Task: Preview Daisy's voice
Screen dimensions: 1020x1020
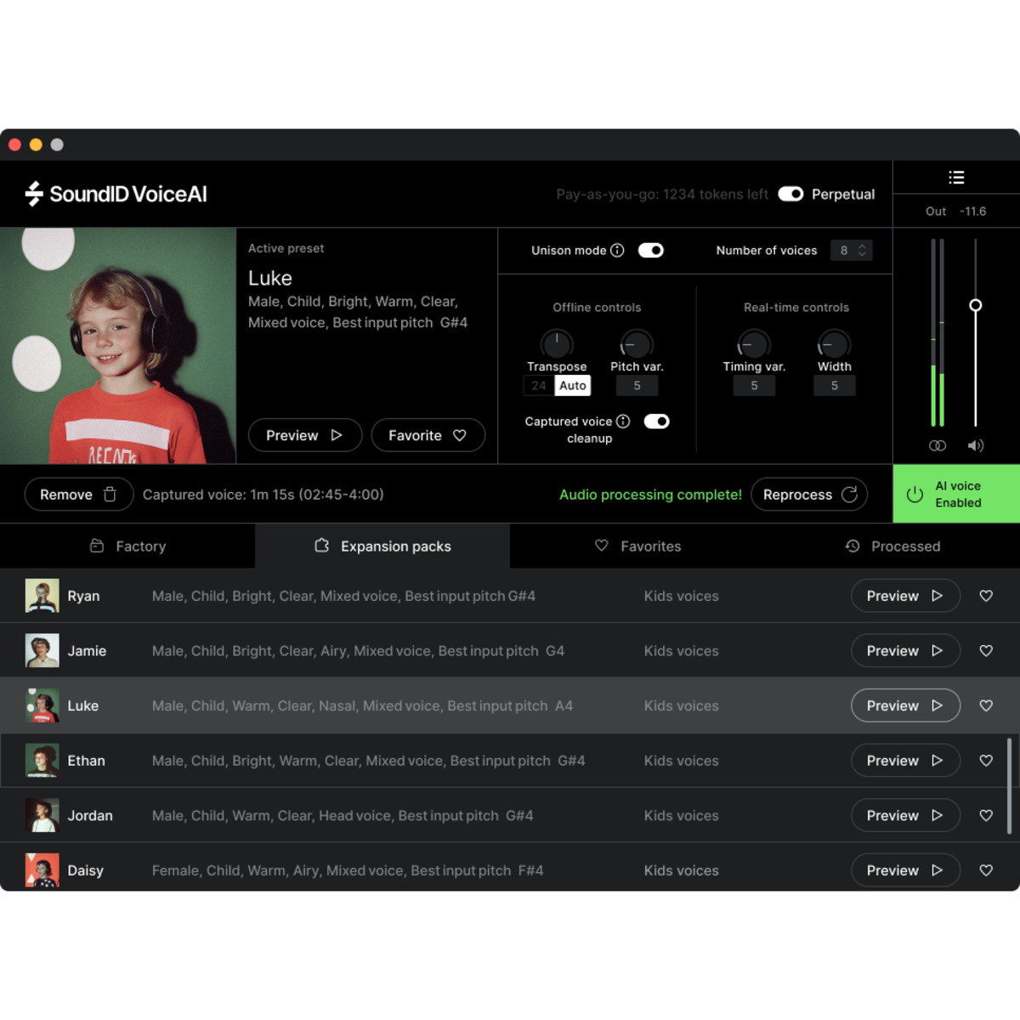Action: click(x=905, y=870)
